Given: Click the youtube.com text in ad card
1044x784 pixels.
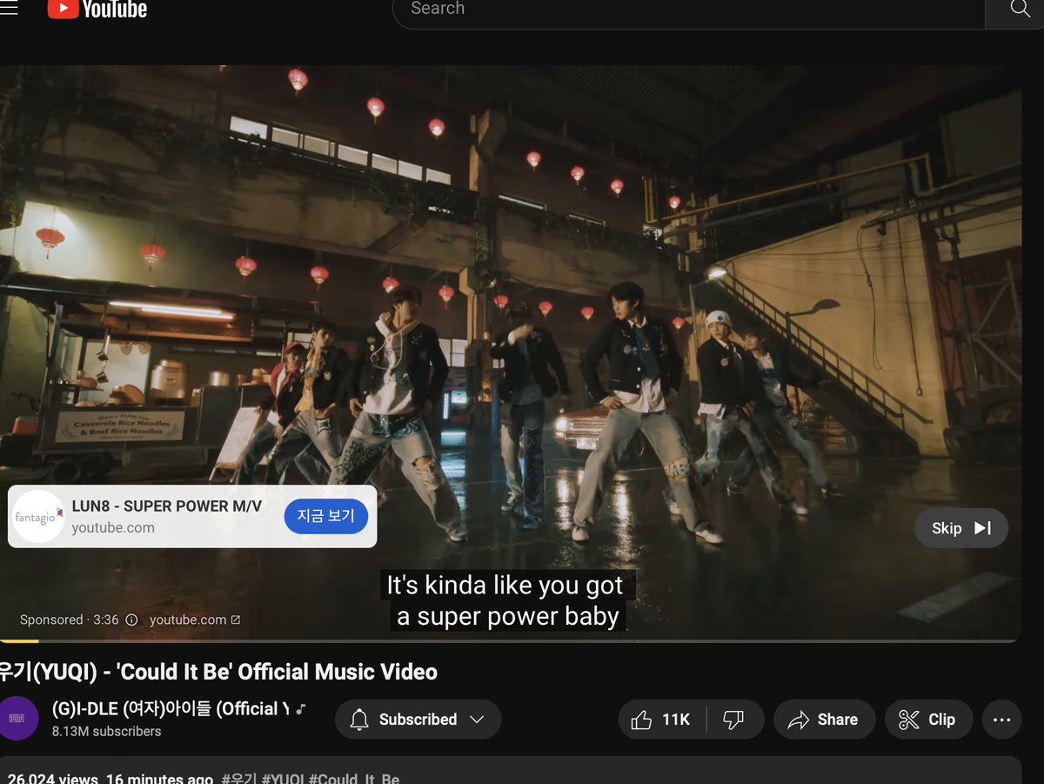Looking at the screenshot, I should (x=113, y=527).
